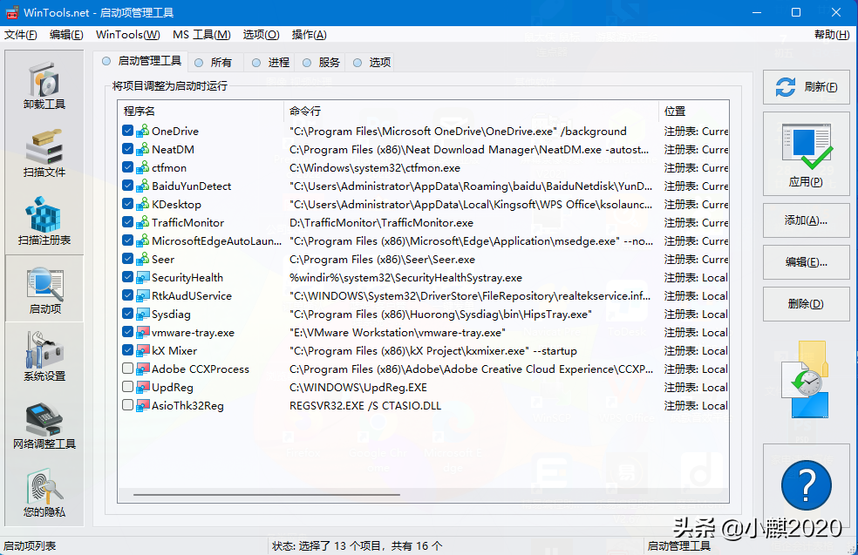This screenshot has height=555, width=858.
Task: Click the OneDrive entry icon
Action: click(142, 131)
